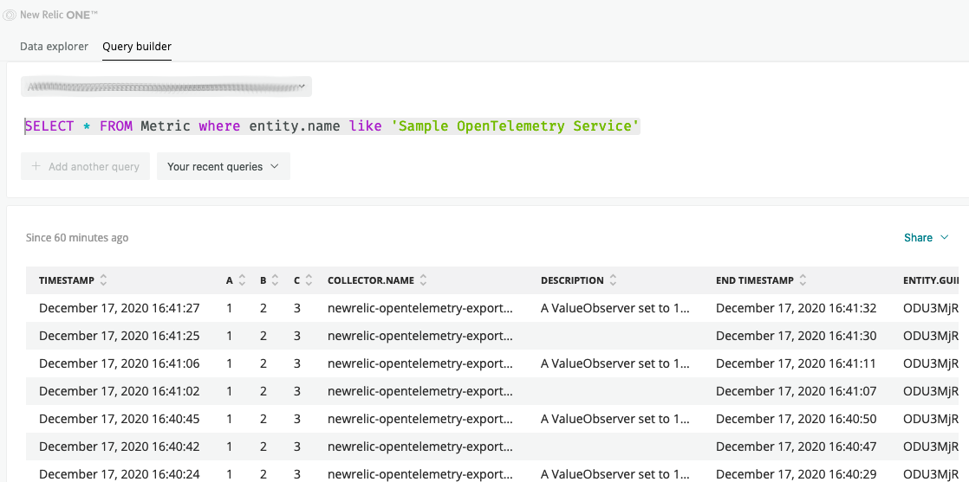The image size is (969, 482).
Task: Click collector name in the 16:41:25 row
Action: pos(419,336)
